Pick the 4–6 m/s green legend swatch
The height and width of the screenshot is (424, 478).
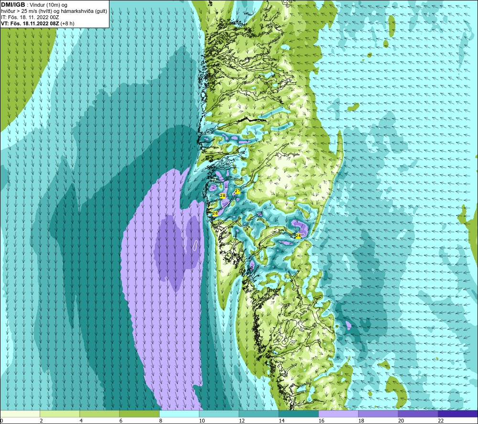(100, 414)
